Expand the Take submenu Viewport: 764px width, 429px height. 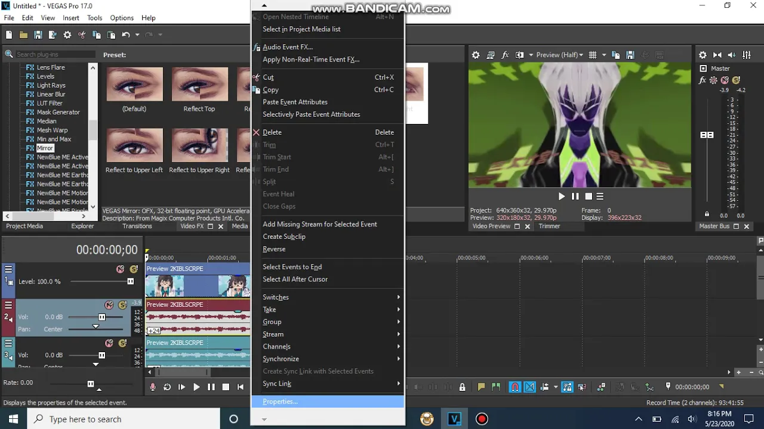(327, 310)
